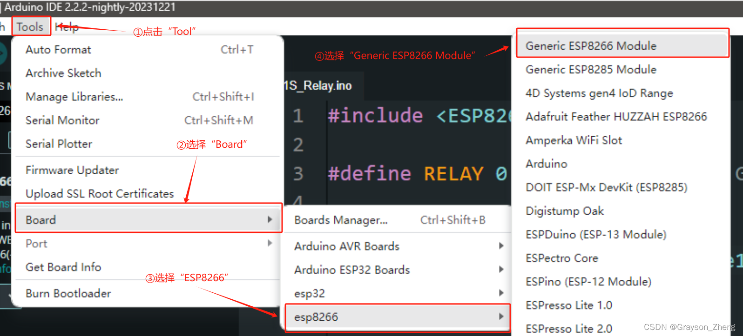This screenshot has height=336, width=743.
Task: Select Generic ESP8285 Module board
Action: (x=622, y=70)
